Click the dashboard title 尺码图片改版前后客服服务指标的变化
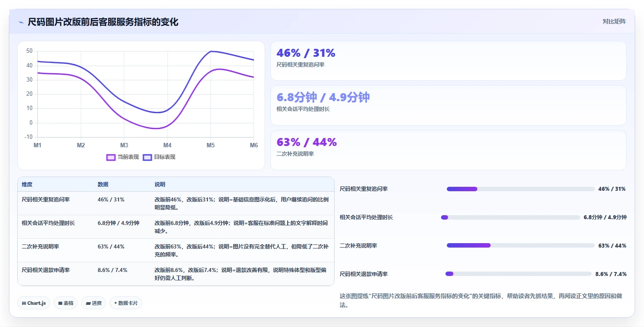The image size is (644, 327). [103, 22]
